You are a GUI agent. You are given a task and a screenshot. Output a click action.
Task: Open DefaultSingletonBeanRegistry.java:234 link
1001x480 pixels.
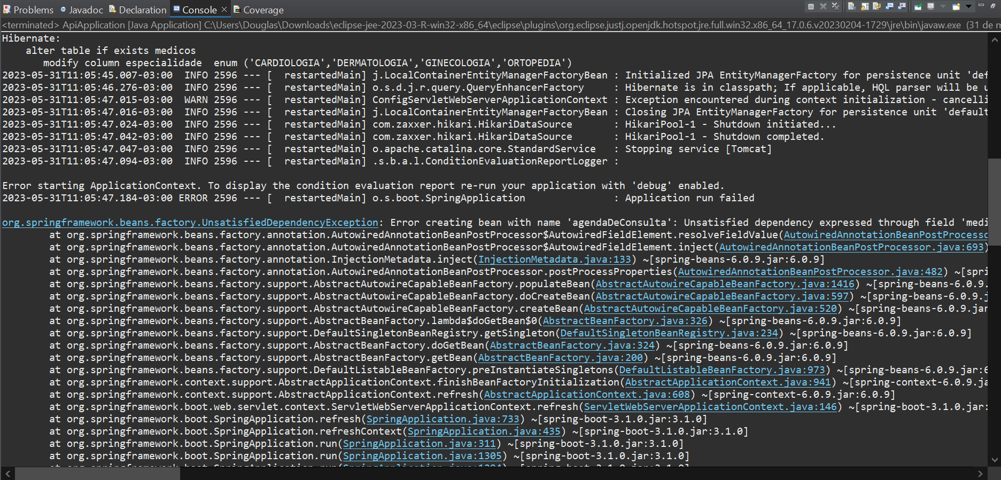coord(669,333)
